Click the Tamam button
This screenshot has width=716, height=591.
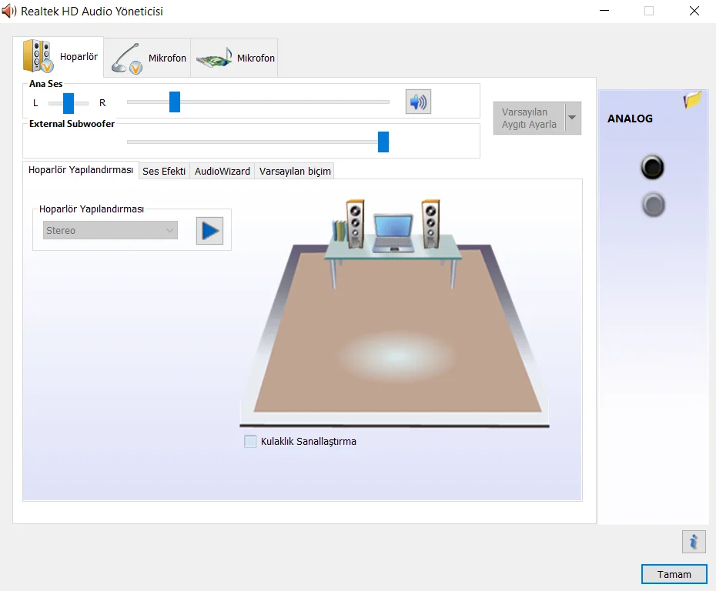click(x=674, y=574)
